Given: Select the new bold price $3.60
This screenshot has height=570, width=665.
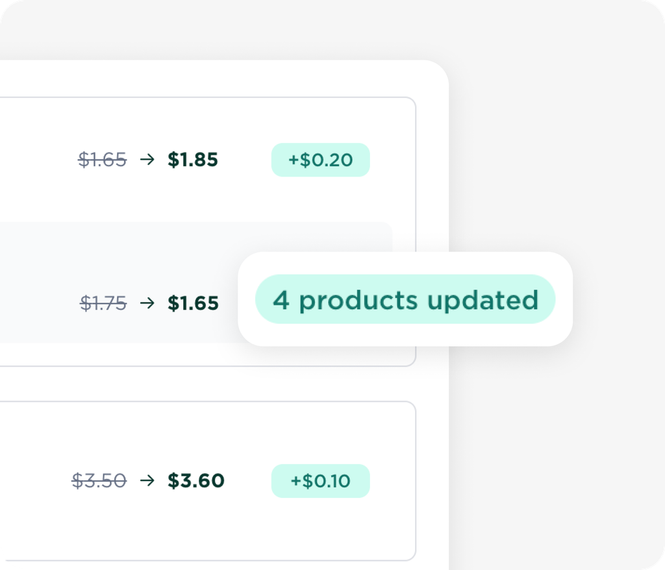Looking at the screenshot, I should (x=195, y=480).
